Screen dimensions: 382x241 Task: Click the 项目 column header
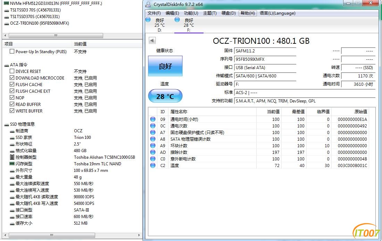[x=37, y=44]
